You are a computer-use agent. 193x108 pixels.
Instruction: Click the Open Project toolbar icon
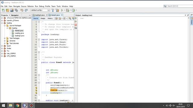(12, 10)
